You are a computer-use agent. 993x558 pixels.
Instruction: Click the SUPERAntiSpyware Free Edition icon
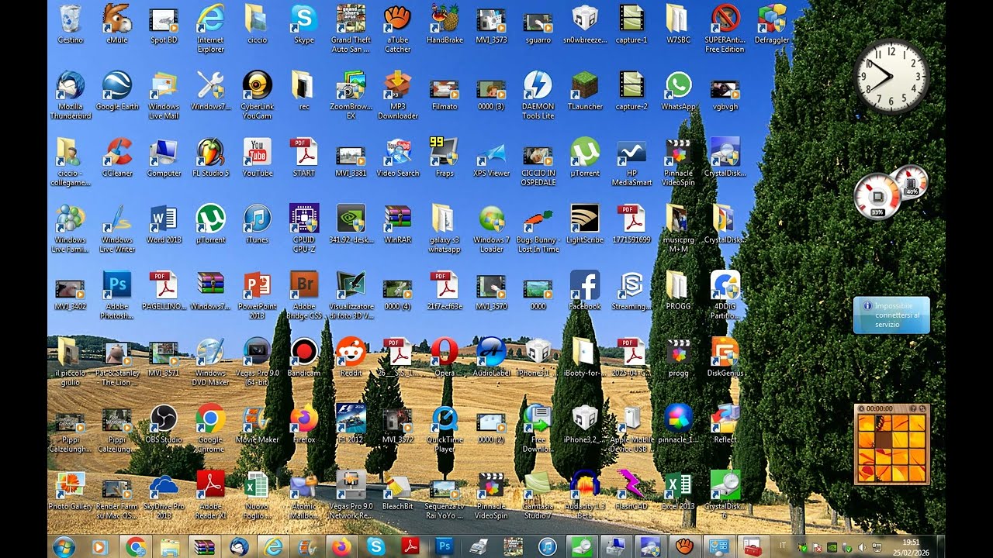coord(725,28)
